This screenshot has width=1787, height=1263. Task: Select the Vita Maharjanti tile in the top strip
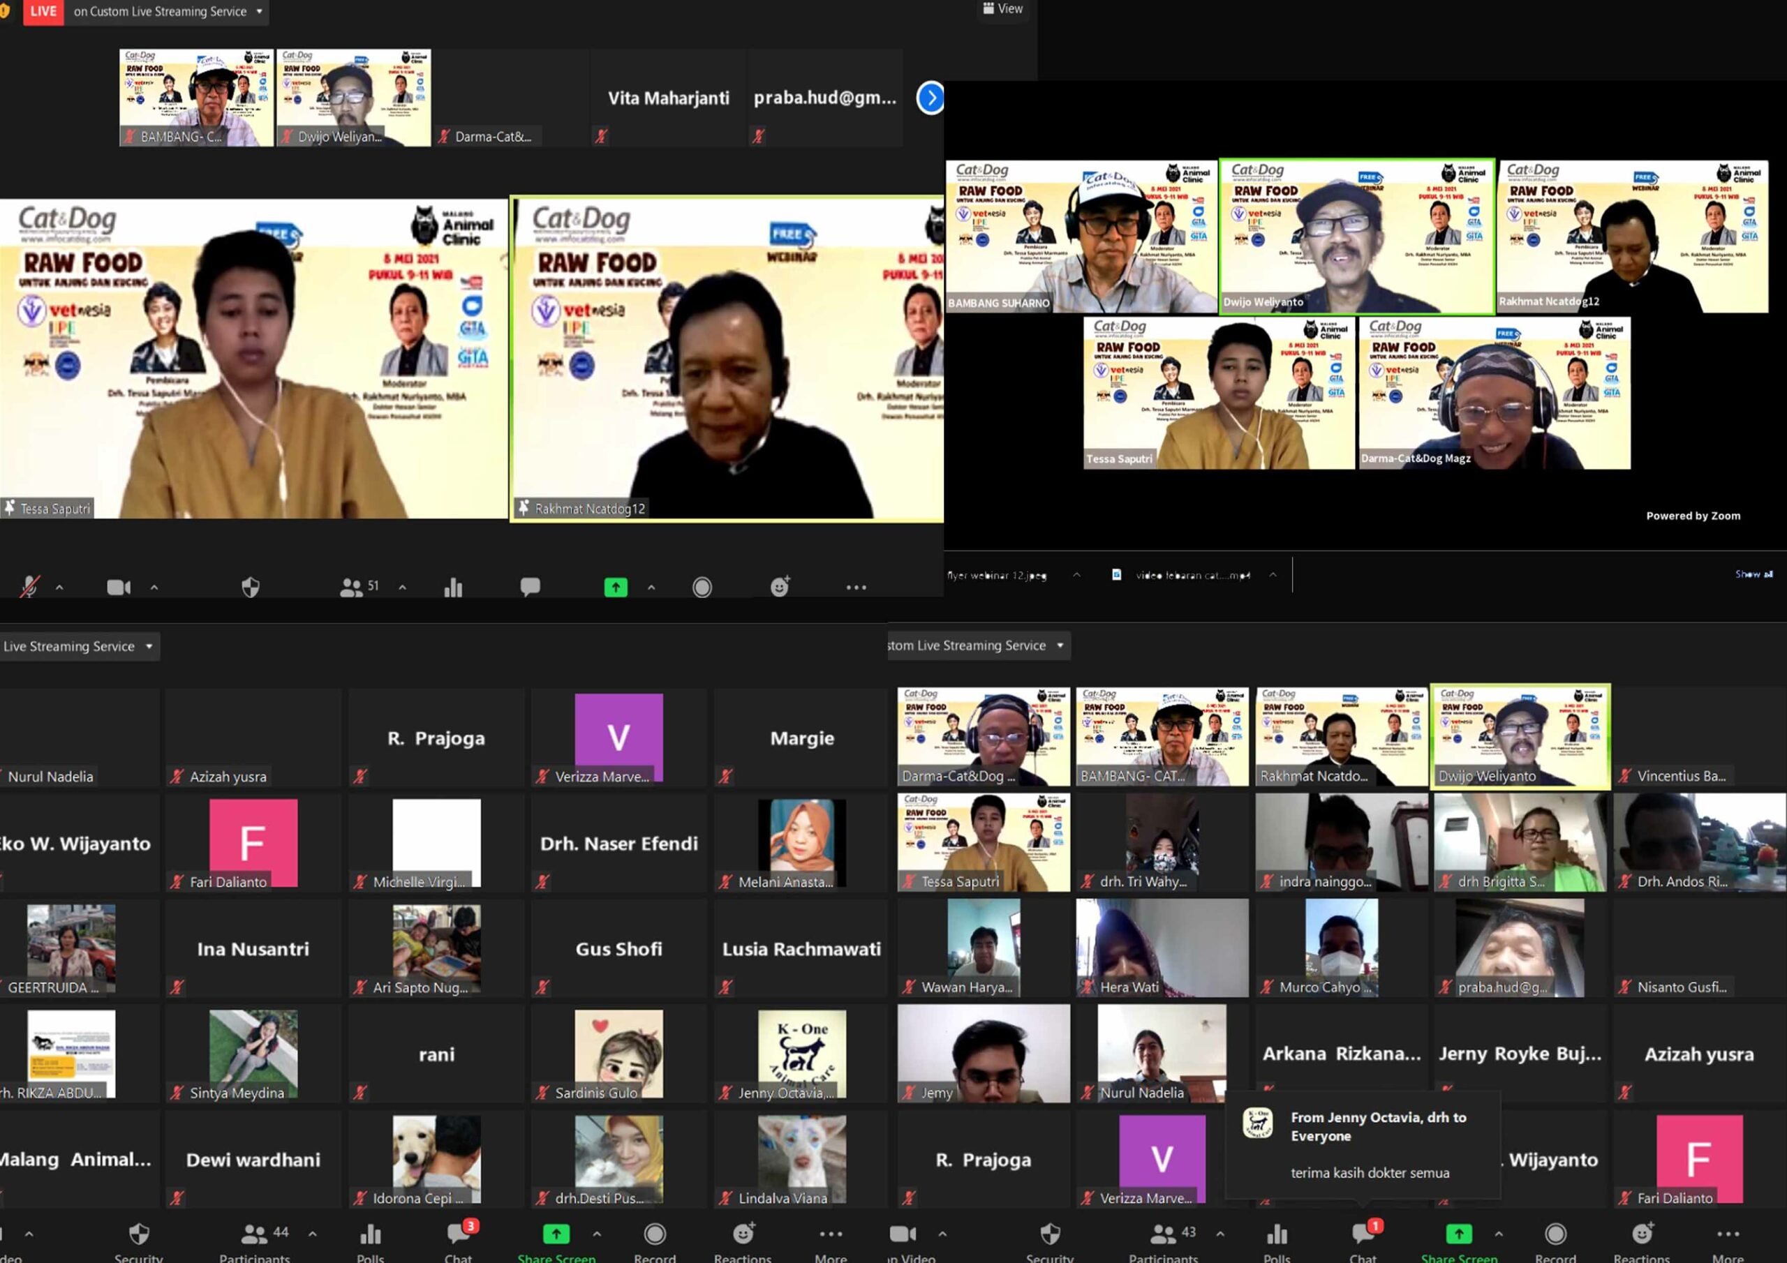(668, 98)
